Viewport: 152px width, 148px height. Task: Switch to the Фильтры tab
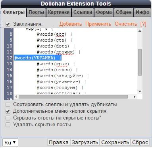[13, 12]
